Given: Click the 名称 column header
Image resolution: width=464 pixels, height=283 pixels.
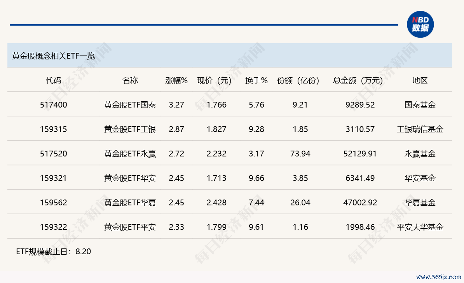Looking at the screenshot, I should pyautogui.click(x=130, y=80).
